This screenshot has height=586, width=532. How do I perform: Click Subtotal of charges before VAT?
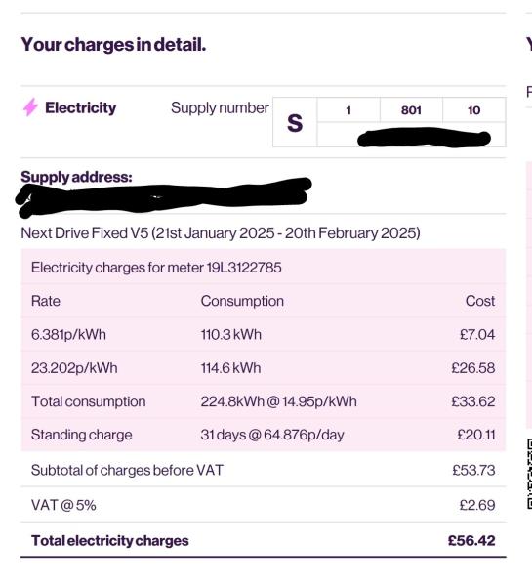pyautogui.click(x=127, y=470)
